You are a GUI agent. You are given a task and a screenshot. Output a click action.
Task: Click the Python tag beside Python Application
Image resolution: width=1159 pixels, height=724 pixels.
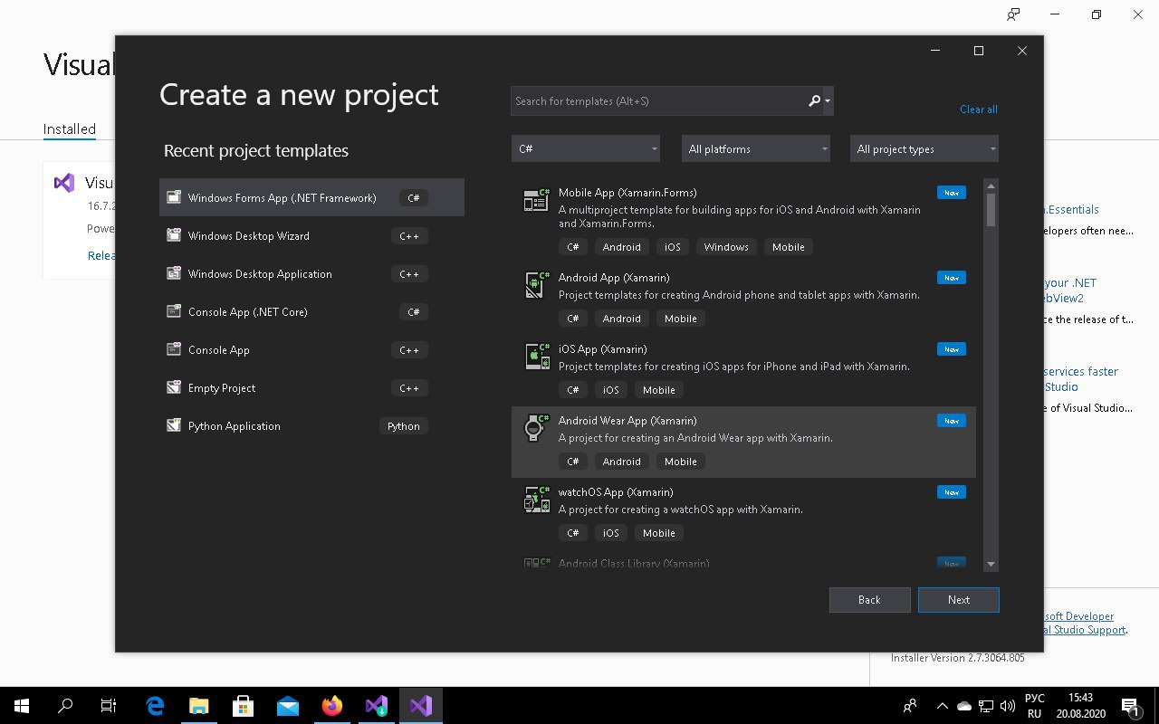coord(404,426)
